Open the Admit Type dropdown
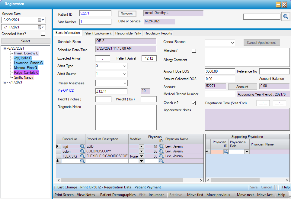Screen dimensions: 291x199 point(125,66)
